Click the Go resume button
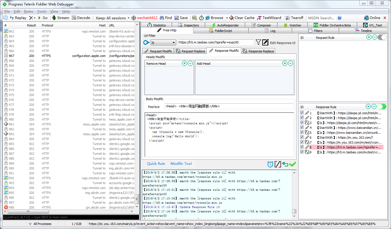The width and height of the screenshot is (391, 229). point(43,18)
